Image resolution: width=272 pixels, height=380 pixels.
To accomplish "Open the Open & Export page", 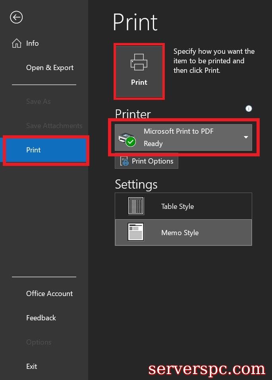I will click(50, 68).
